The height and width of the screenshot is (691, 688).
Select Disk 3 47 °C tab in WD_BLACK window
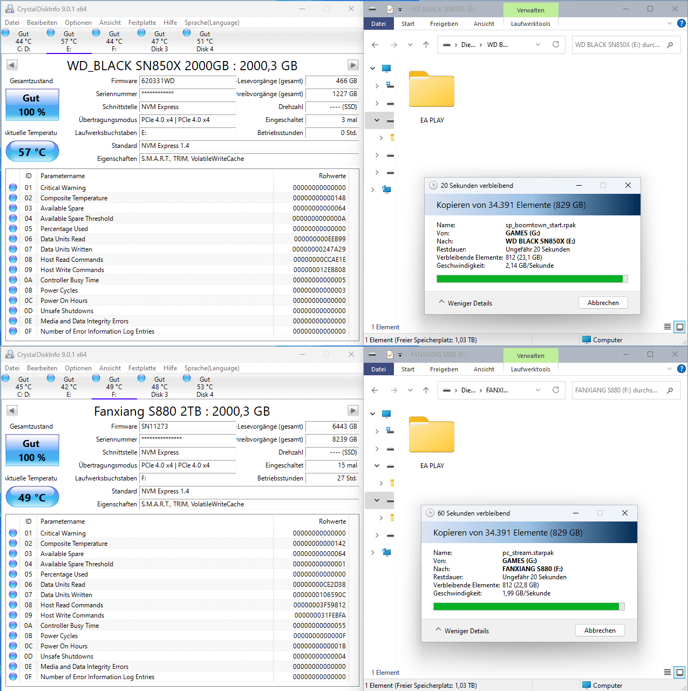[159, 41]
